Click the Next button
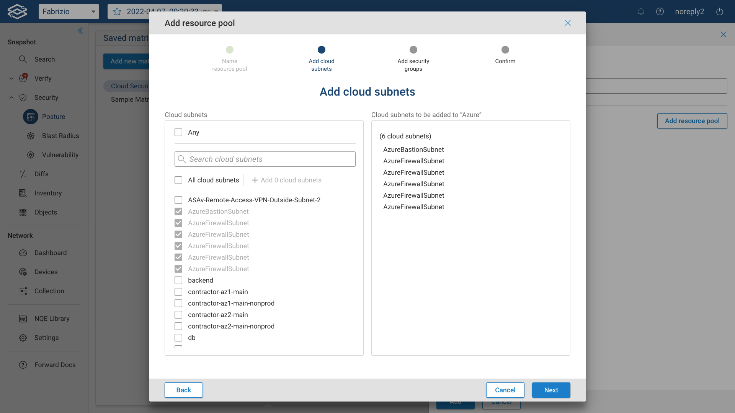The width and height of the screenshot is (735, 413). [x=551, y=390]
